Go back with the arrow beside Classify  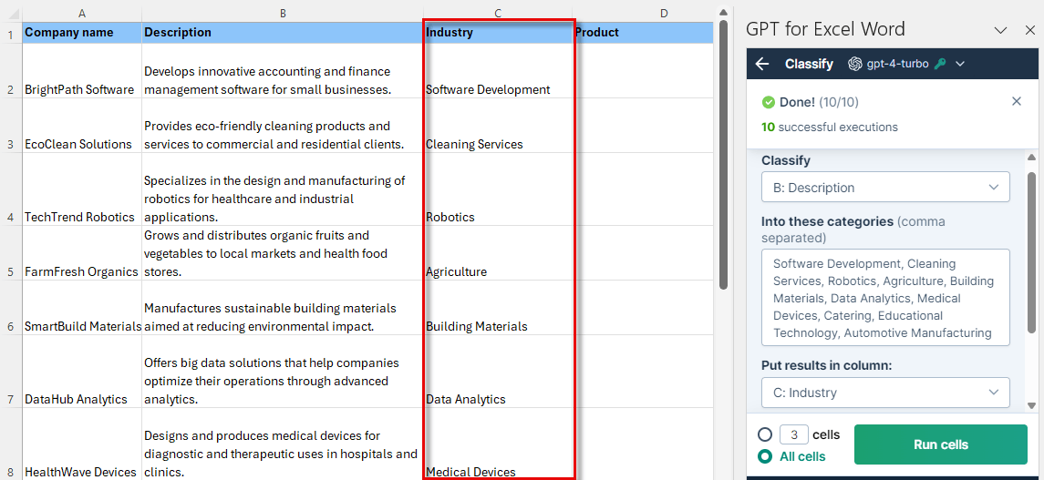pos(762,64)
